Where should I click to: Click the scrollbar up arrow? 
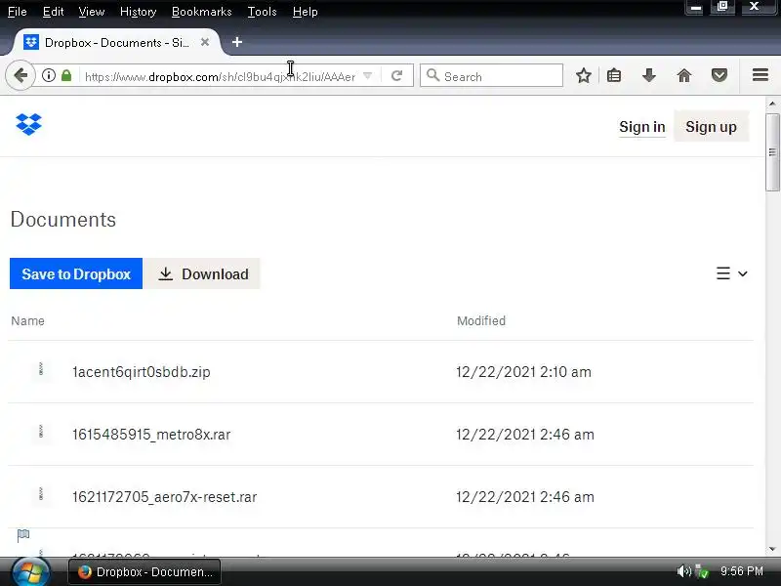coord(772,104)
